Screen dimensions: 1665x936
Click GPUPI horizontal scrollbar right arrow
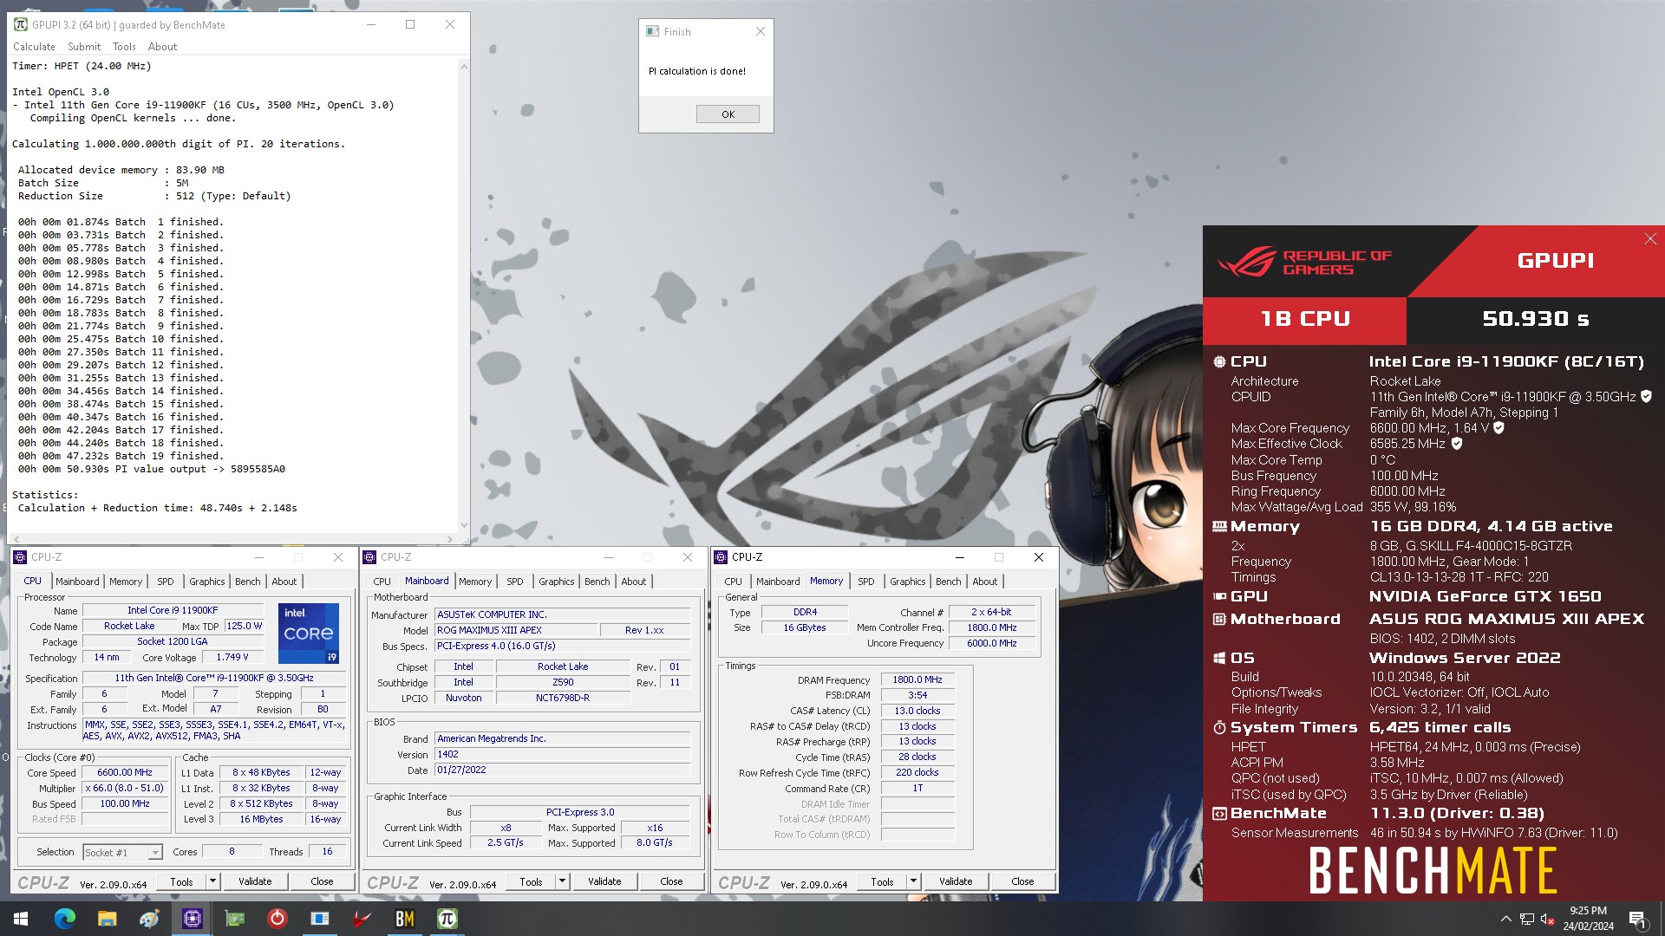(x=451, y=538)
